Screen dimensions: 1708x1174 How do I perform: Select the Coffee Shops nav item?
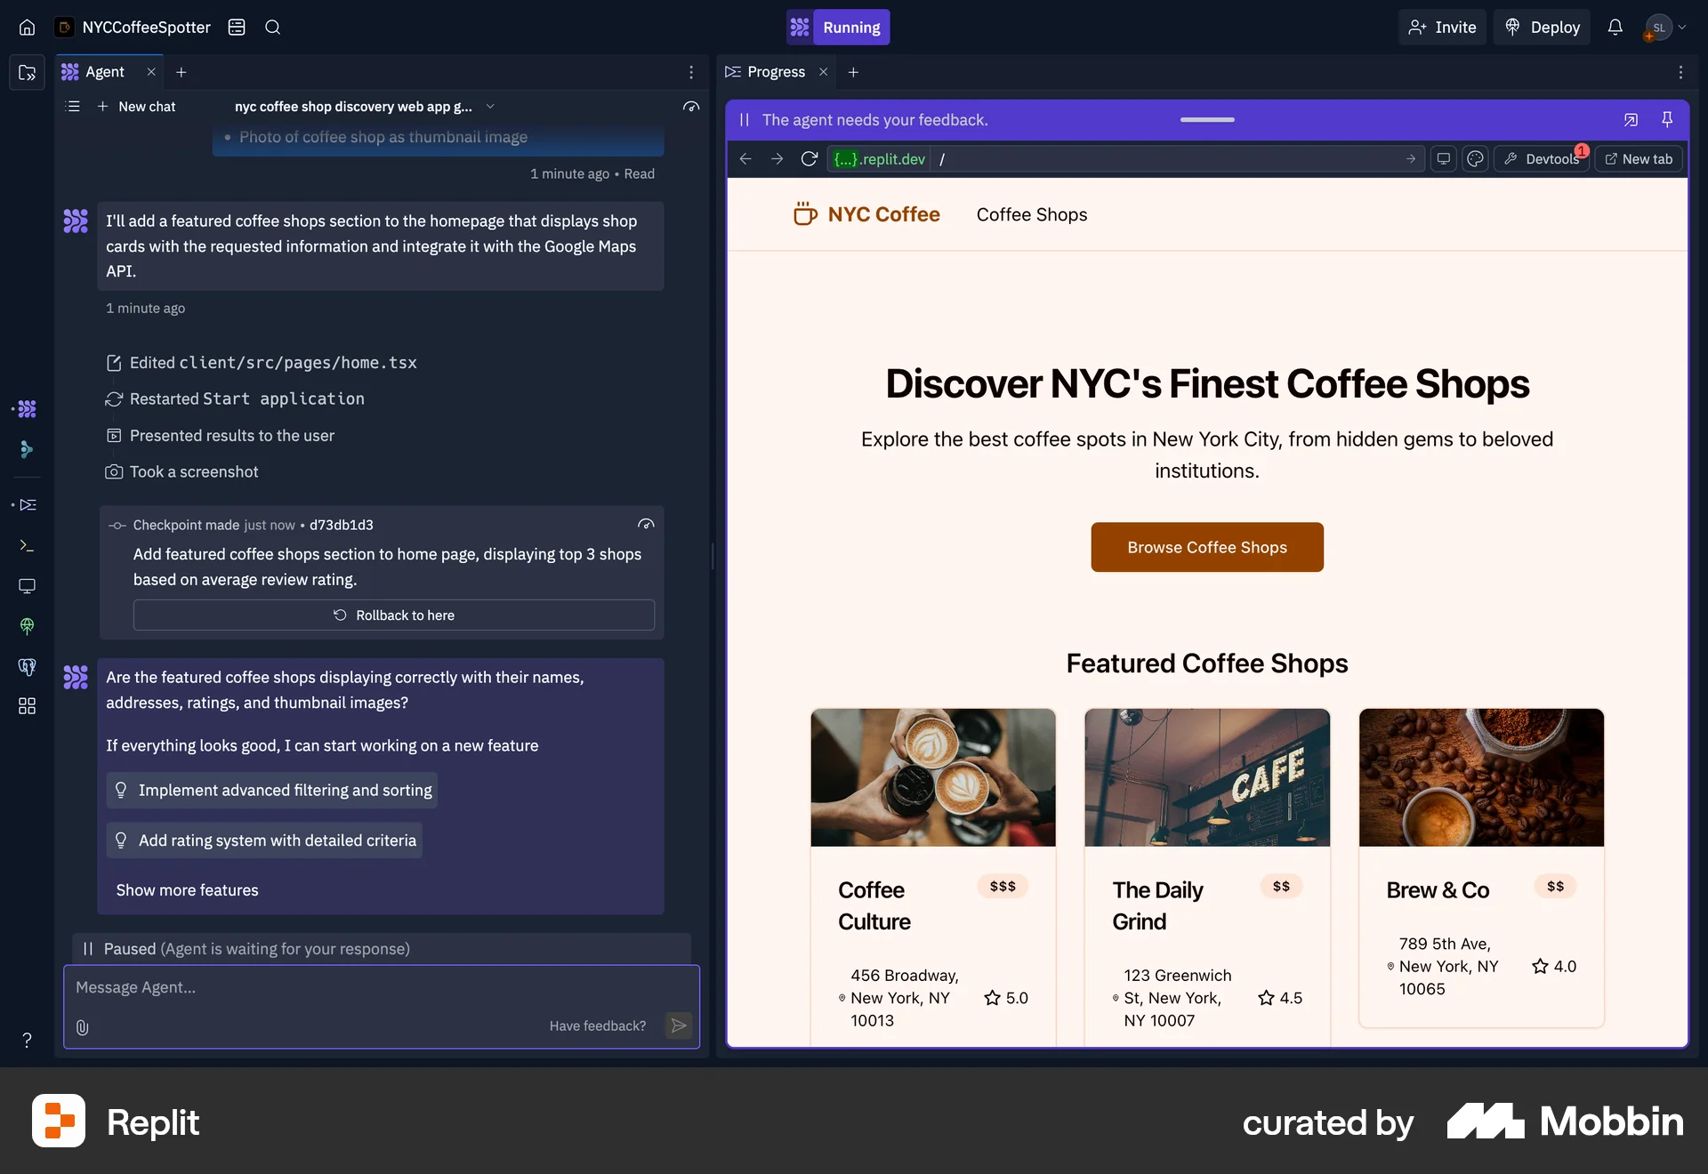click(x=1031, y=214)
